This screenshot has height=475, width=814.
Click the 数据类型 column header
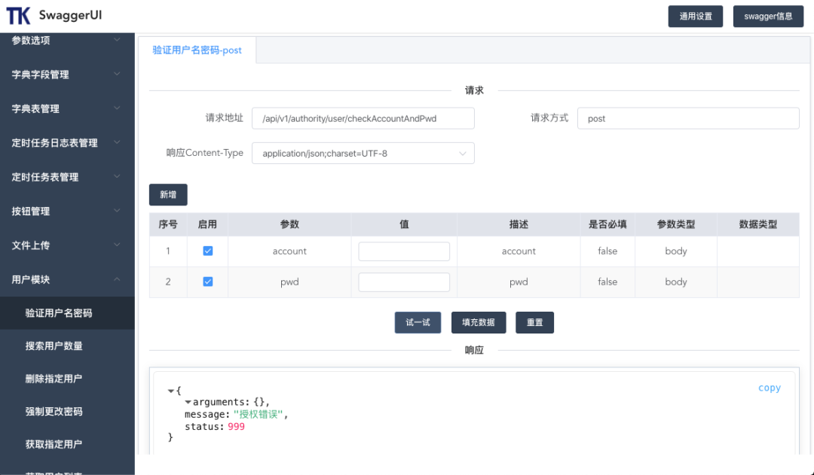tap(758, 224)
